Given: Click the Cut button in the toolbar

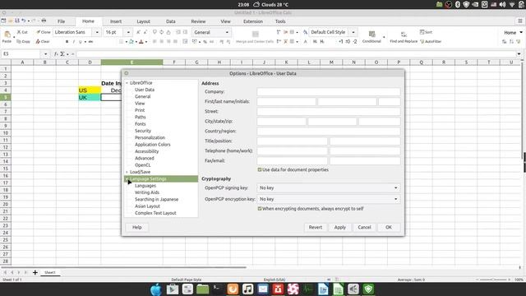Looking at the screenshot, I should coord(22,32).
